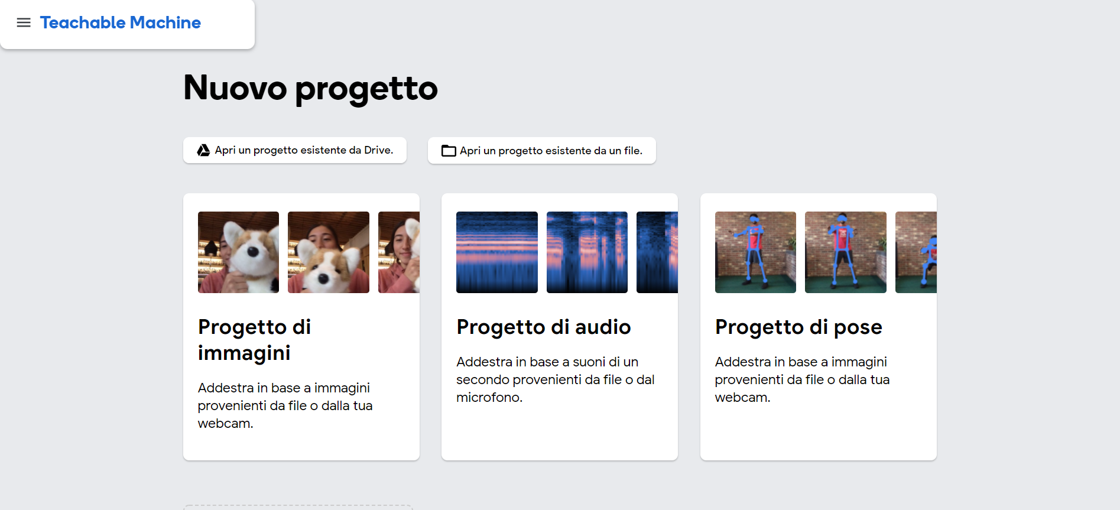Open the hamburger menu icon

click(24, 22)
